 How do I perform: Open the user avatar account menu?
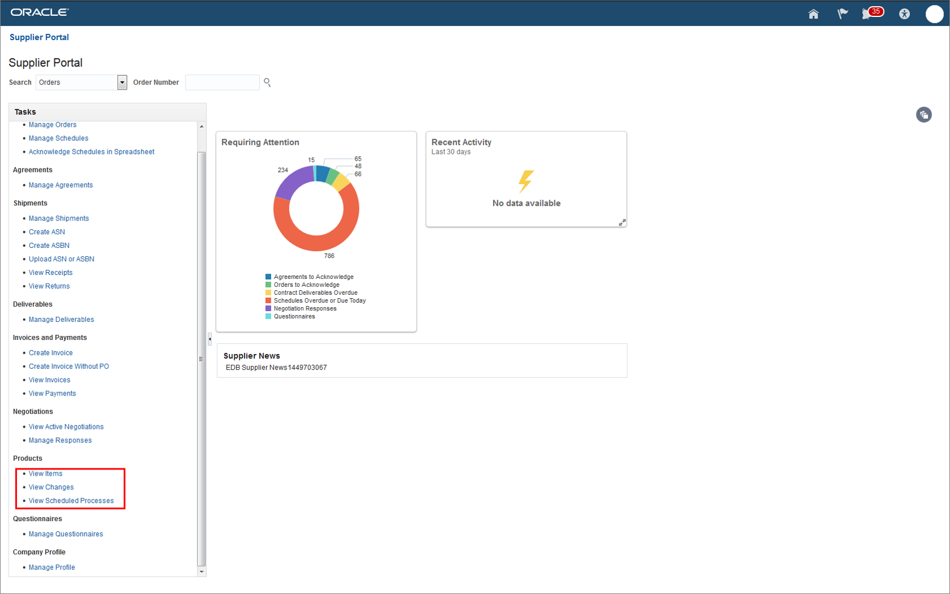tap(935, 14)
